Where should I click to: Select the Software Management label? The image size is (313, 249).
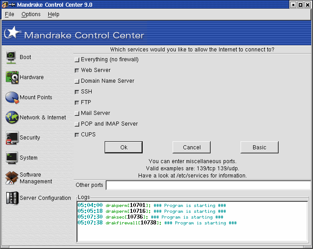[x=36, y=178]
